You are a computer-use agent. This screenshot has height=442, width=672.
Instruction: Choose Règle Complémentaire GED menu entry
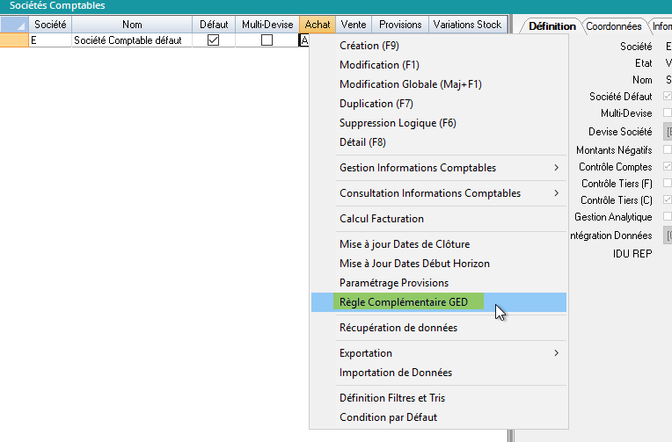[x=403, y=302]
